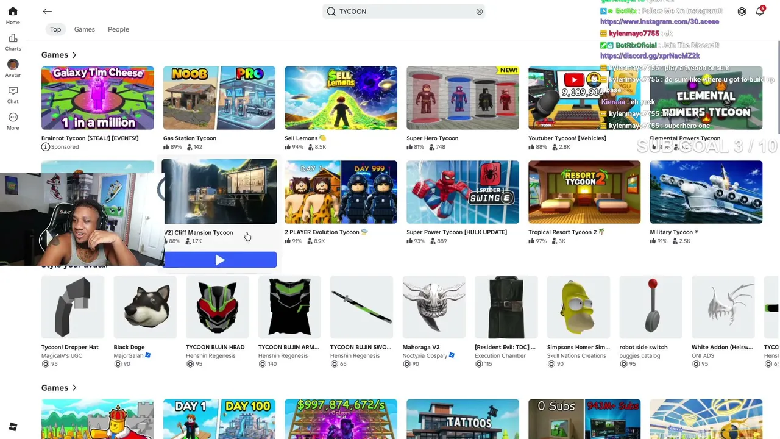The height and width of the screenshot is (439, 780).
Task: Go to Home in the sidebar
Action: tap(13, 16)
